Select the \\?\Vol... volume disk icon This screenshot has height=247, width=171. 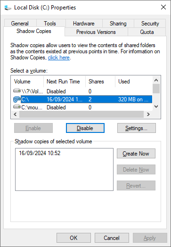click(17, 91)
